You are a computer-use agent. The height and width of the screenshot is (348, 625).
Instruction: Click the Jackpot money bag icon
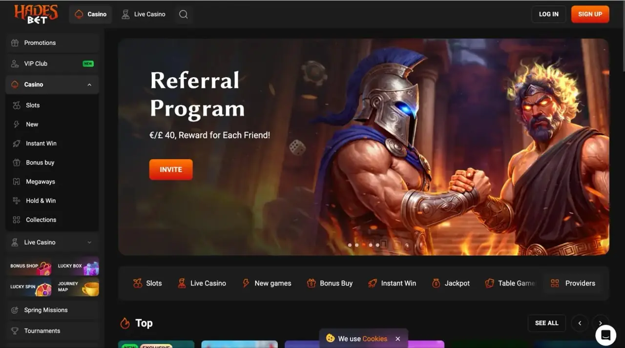(x=436, y=283)
